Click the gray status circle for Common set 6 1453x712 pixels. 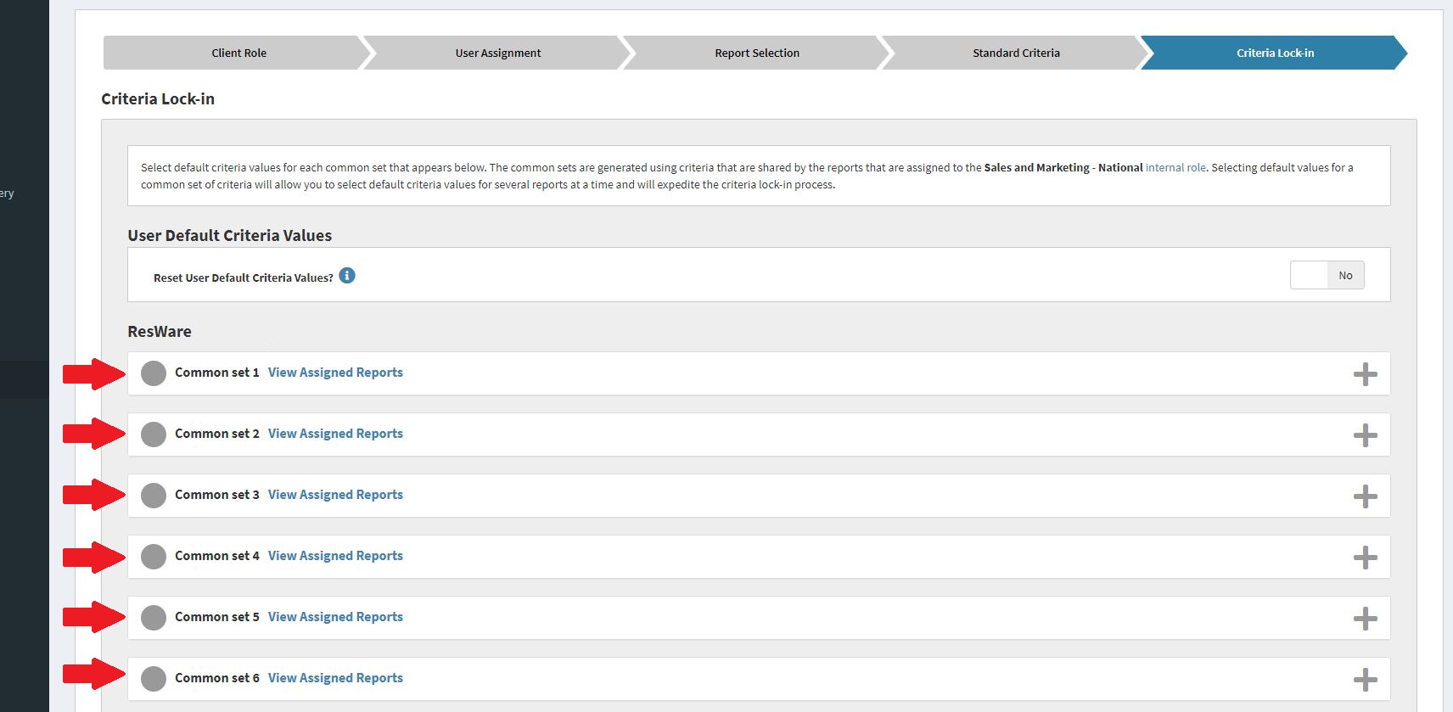point(154,679)
